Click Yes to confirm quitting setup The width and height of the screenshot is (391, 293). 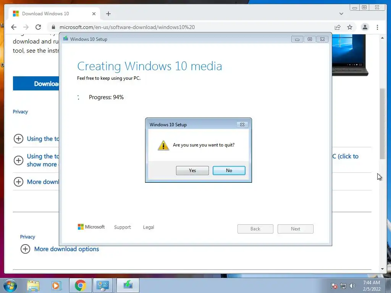pos(192,171)
